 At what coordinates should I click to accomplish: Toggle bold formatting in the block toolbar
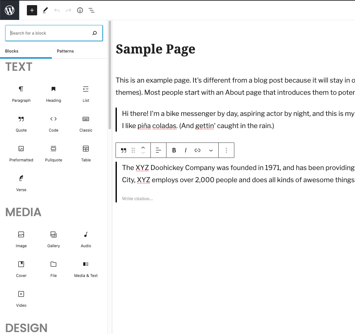tap(174, 150)
